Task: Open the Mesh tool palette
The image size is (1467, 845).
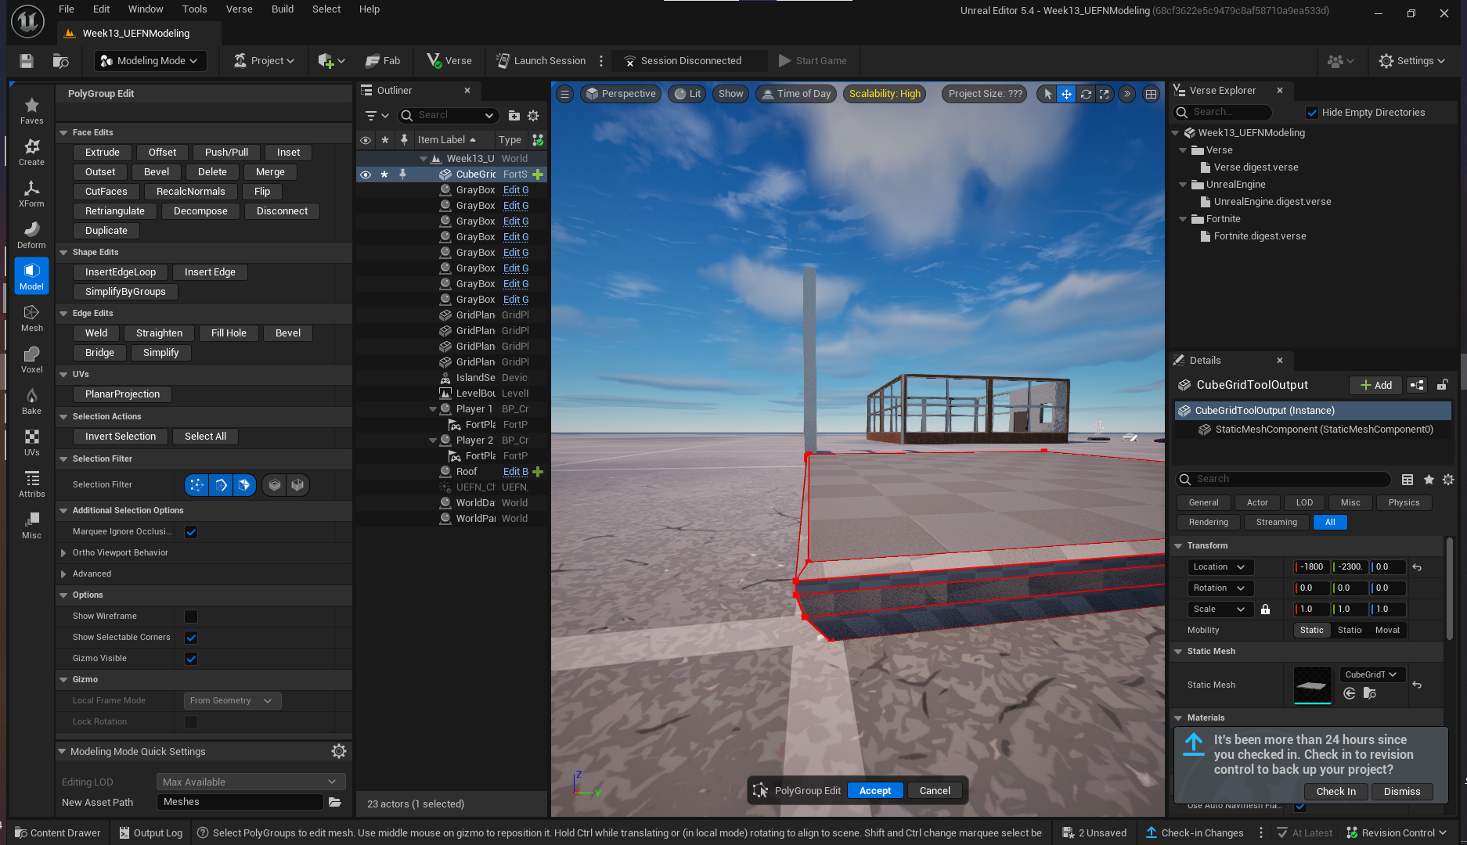Action: (x=31, y=318)
